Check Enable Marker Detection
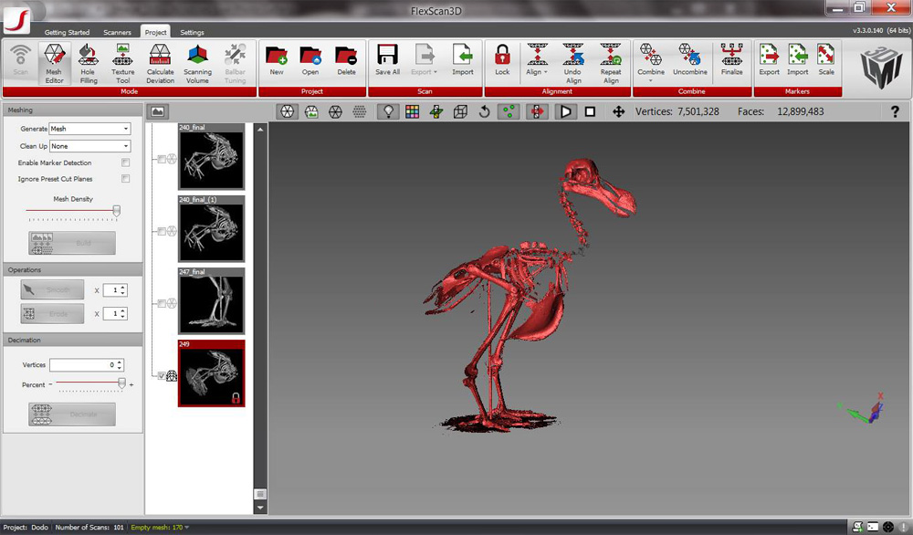This screenshot has height=535, width=913. tap(125, 163)
